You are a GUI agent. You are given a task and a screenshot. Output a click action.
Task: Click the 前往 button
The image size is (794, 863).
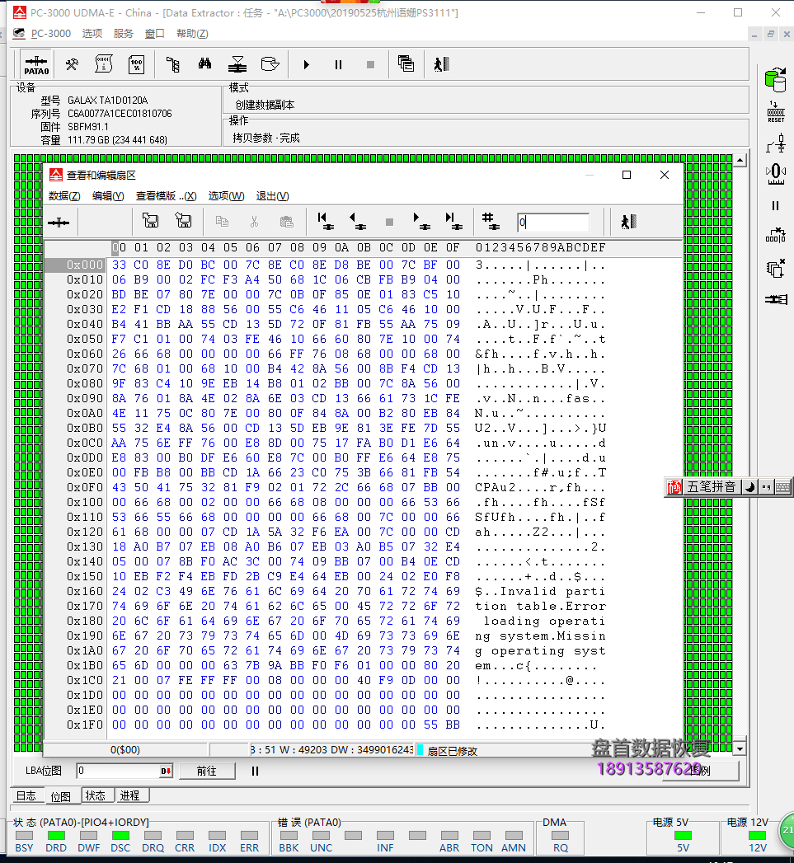(x=207, y=771)
